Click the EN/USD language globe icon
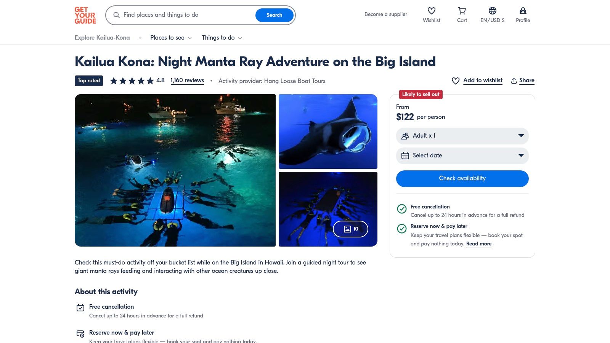This screenshot has width=610, height=343. (x=492, y=11)
